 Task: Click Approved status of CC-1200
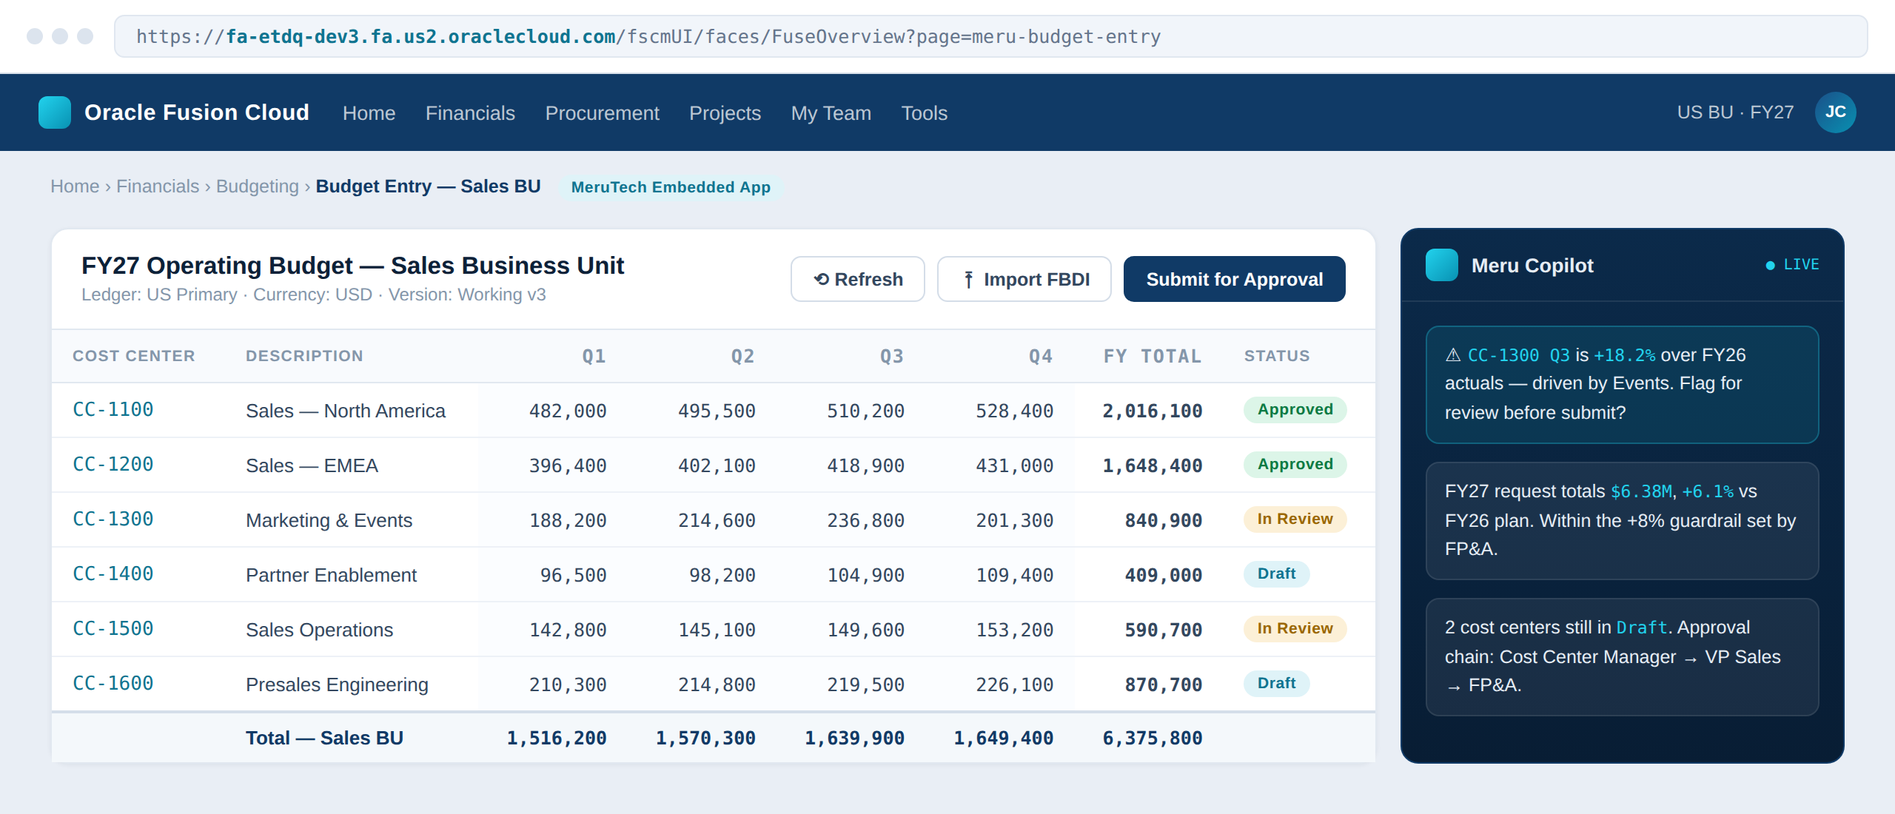(1295, 465)
